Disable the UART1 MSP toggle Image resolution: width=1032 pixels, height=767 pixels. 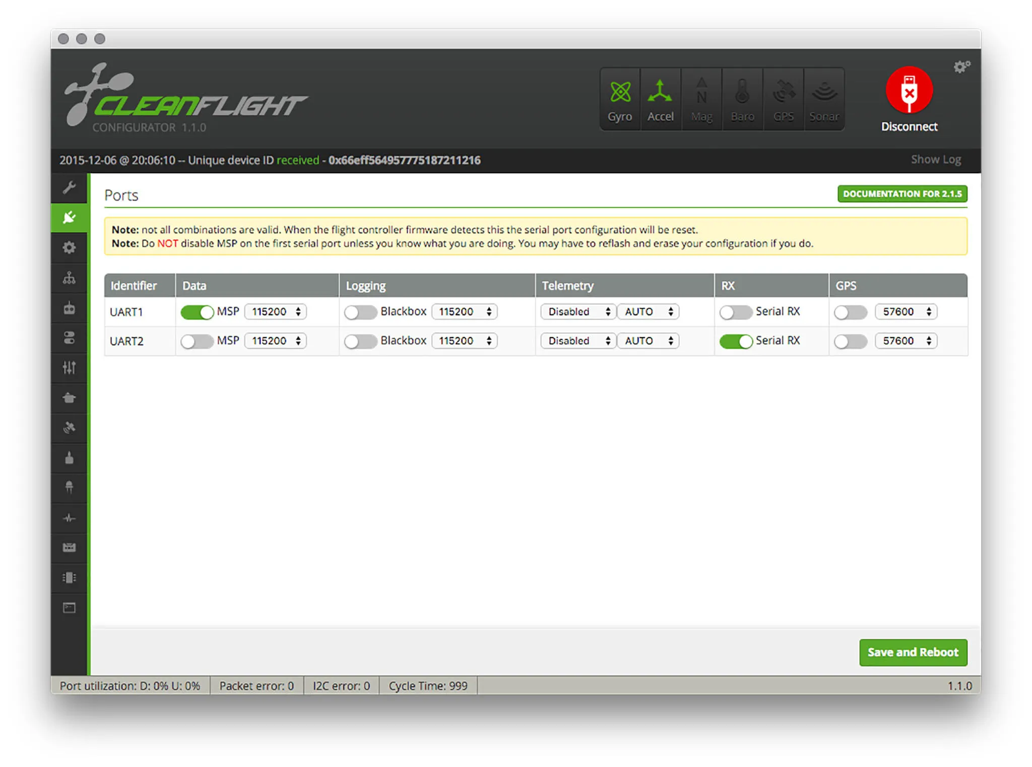click(x=197, y=312)
